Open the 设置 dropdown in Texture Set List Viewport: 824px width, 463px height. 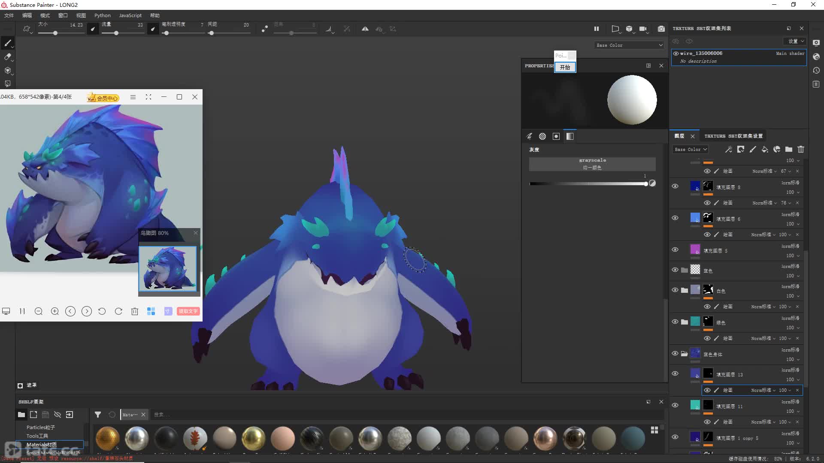click(795, 41)
